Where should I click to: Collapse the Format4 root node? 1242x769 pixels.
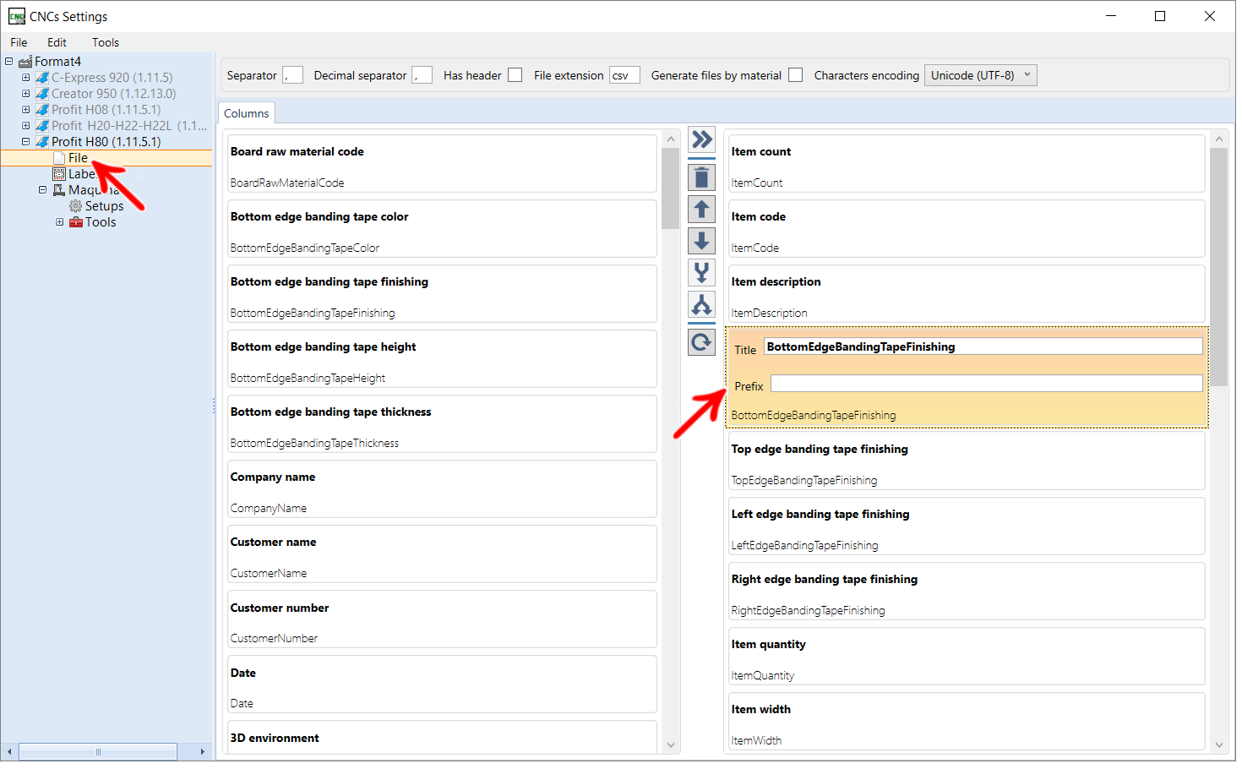coord(8,62)
